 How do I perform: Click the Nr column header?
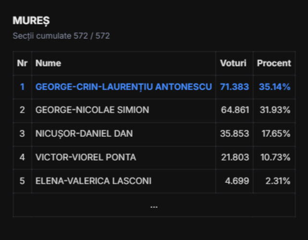tap(22, 63)
